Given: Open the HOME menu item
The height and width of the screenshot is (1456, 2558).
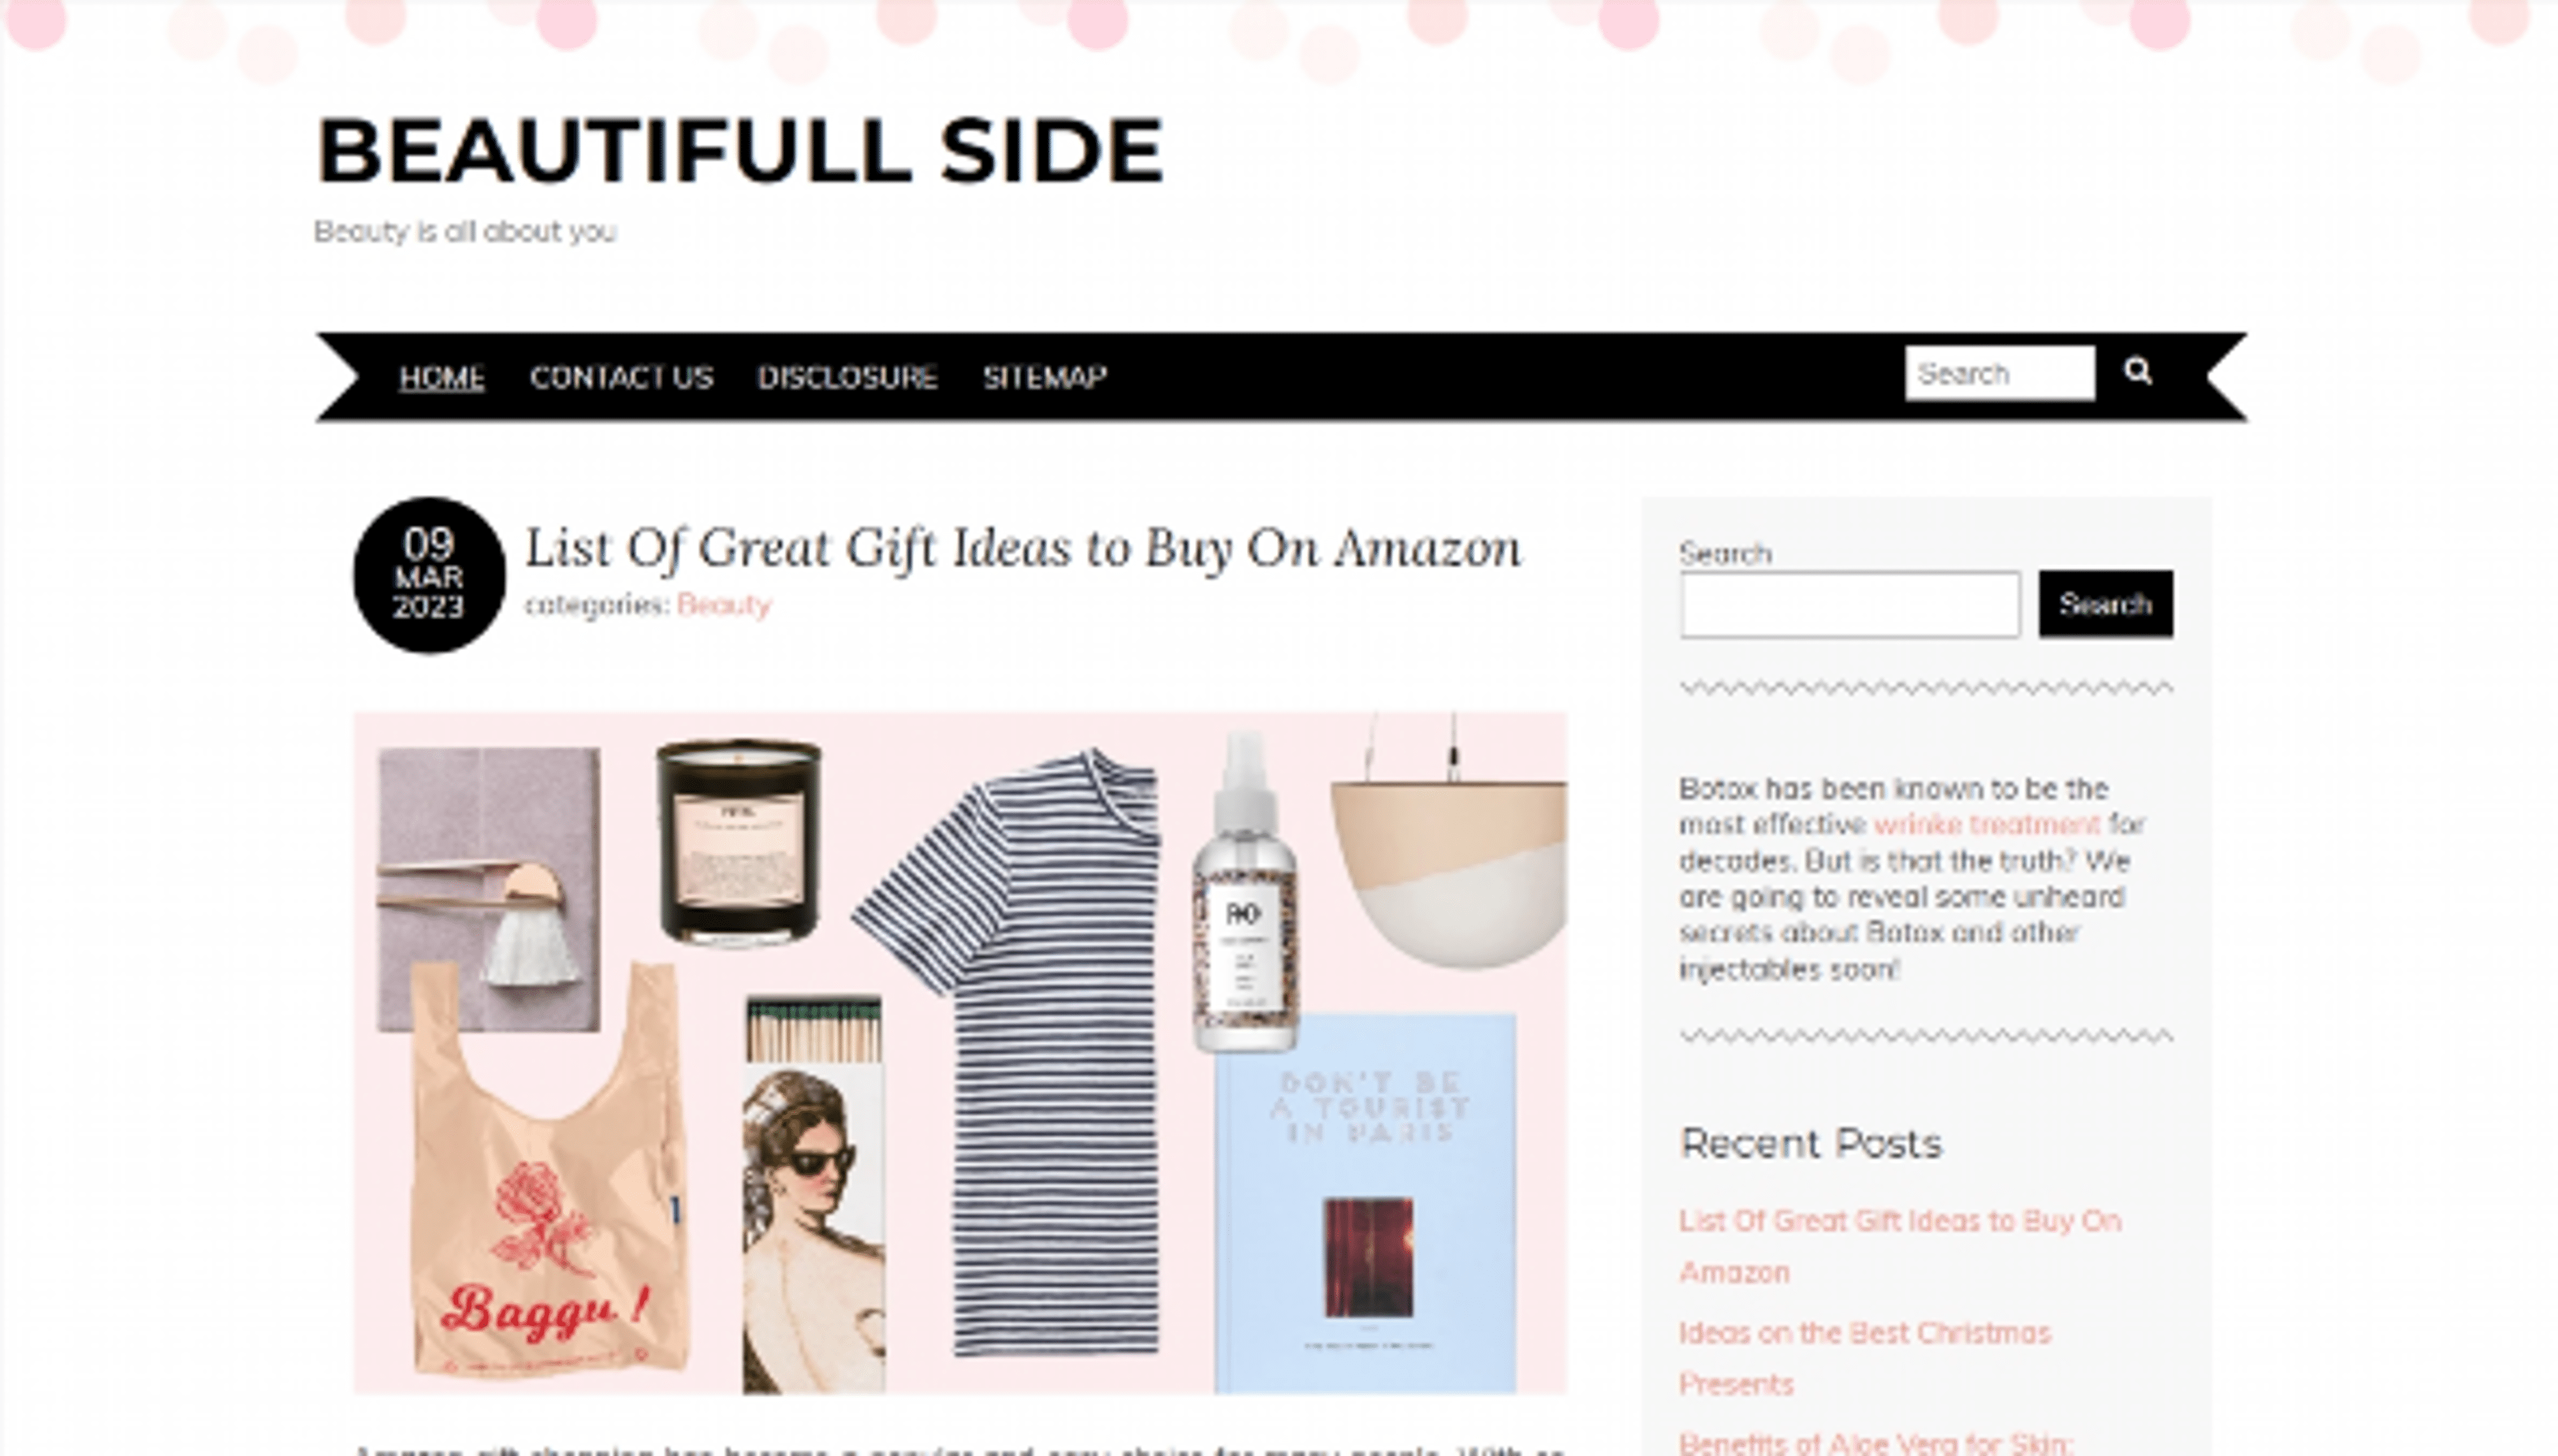Looking at the screenshot, I should click(x=442, y=377).
